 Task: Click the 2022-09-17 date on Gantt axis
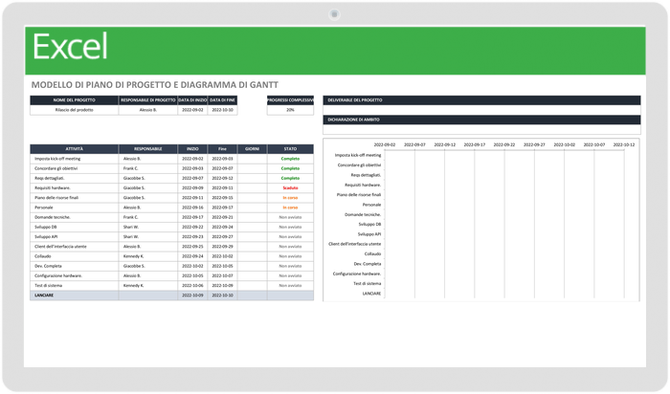[476, 144]
